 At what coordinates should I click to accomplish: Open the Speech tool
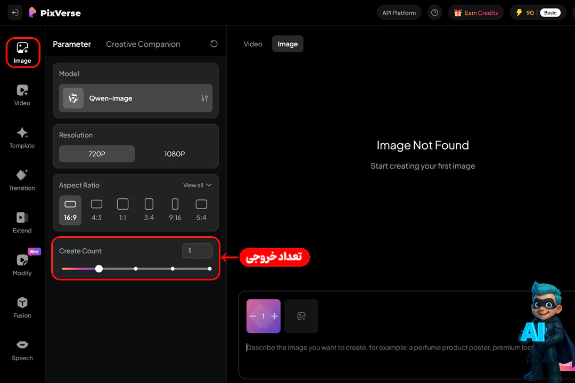point(22,350)
